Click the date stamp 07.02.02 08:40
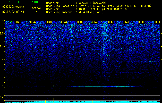162x103 pixels. click(x=13, y=12)
